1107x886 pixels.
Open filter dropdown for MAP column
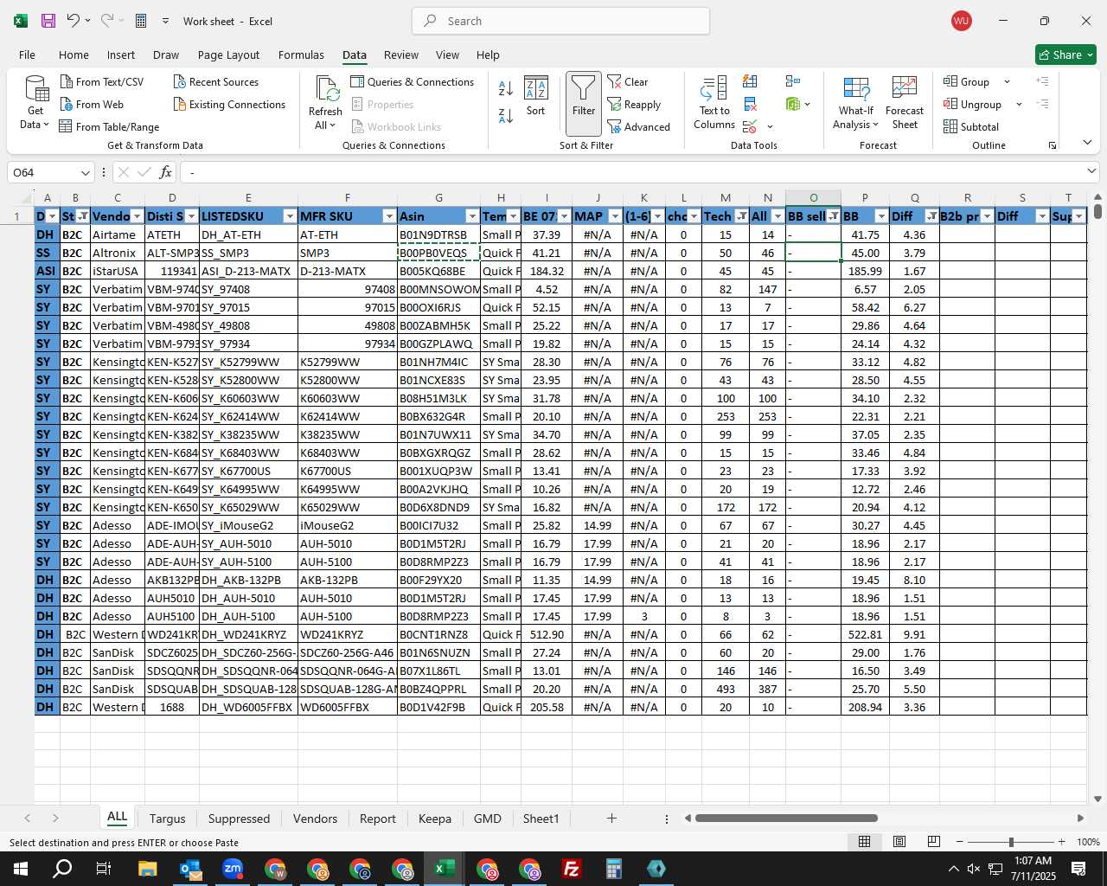615,216
